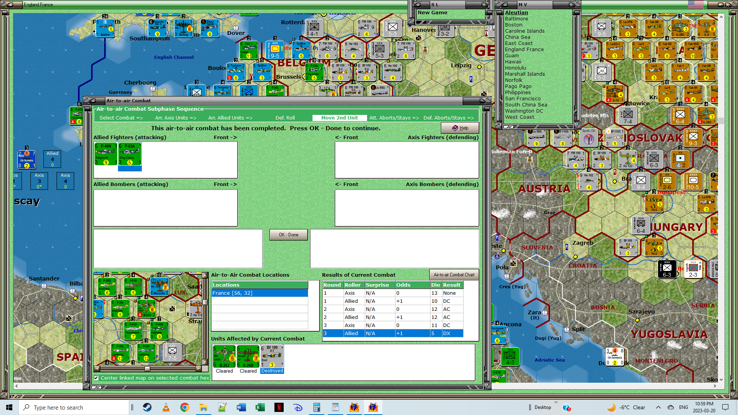This screenshot has height=415, width=738.
Task: Select the blue 9-5 army in Belgium
Action: [275, 50]
